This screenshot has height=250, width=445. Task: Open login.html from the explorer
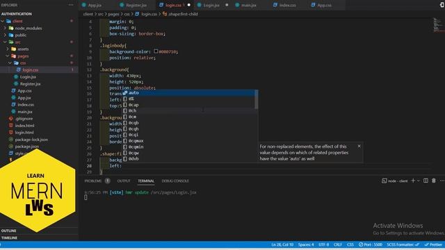24,133
